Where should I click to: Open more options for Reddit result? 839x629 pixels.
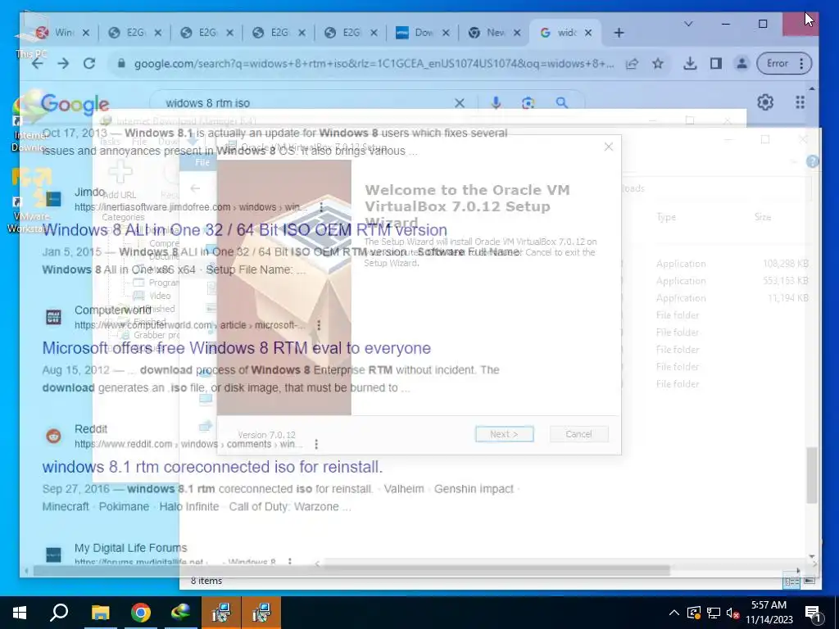(x=316, y=444)
